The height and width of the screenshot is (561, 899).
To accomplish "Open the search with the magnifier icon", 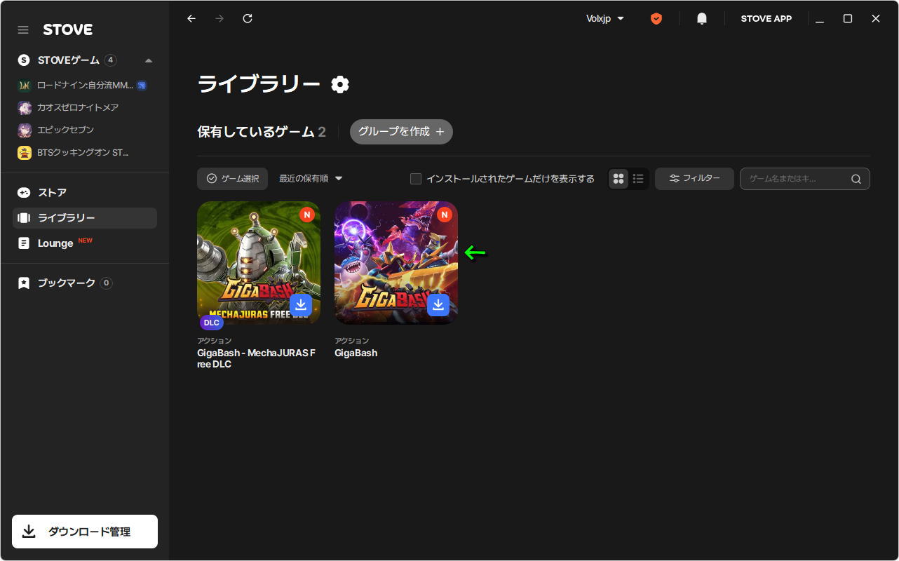I will 856,179.
